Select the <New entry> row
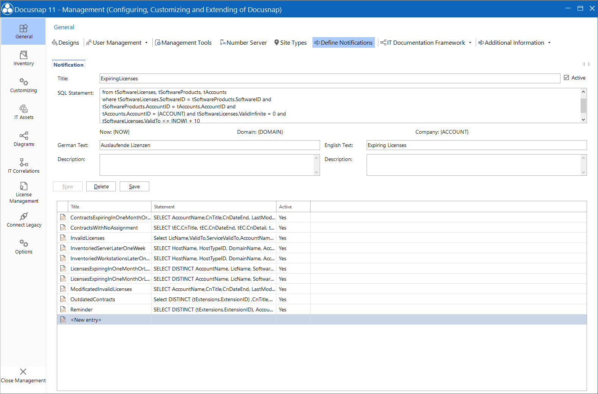This screenshot has height=394, width=598. coord(322,320)
